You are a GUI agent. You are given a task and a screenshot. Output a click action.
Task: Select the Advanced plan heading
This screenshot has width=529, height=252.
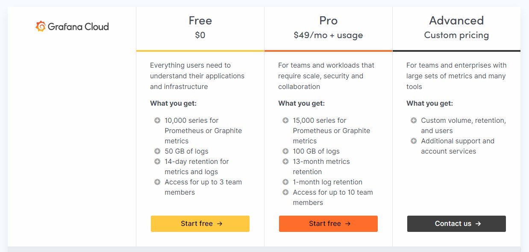(456, 21)
